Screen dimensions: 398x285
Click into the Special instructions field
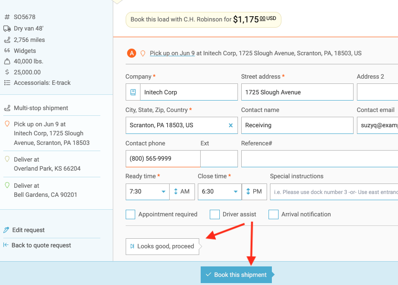(334, 192)
